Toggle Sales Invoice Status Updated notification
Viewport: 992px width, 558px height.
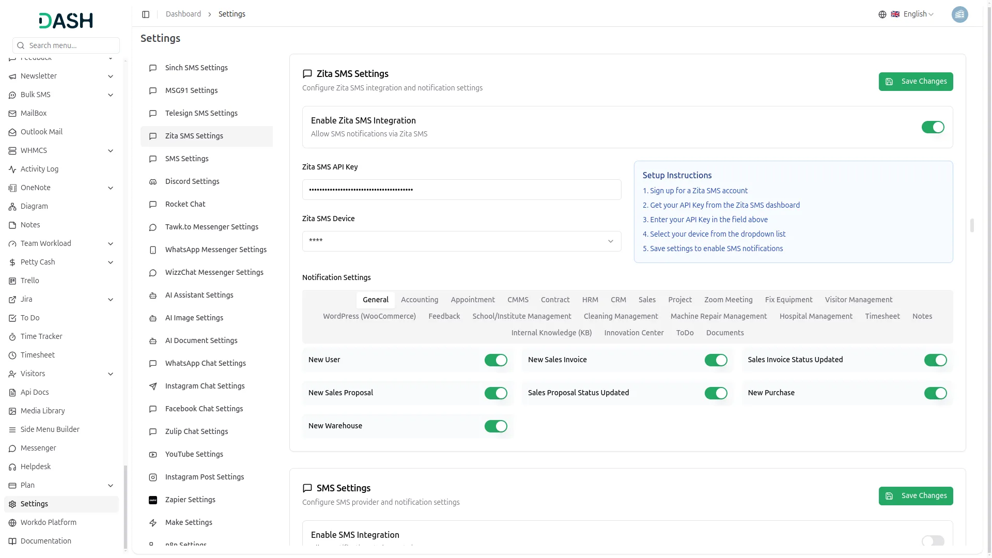point(936,360)
